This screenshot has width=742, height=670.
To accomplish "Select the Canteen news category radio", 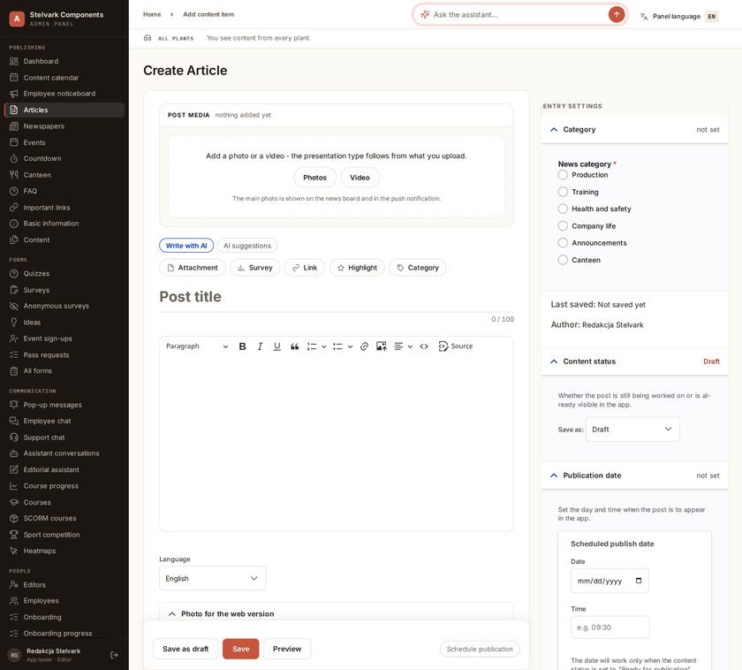I will tap(563, 260).
